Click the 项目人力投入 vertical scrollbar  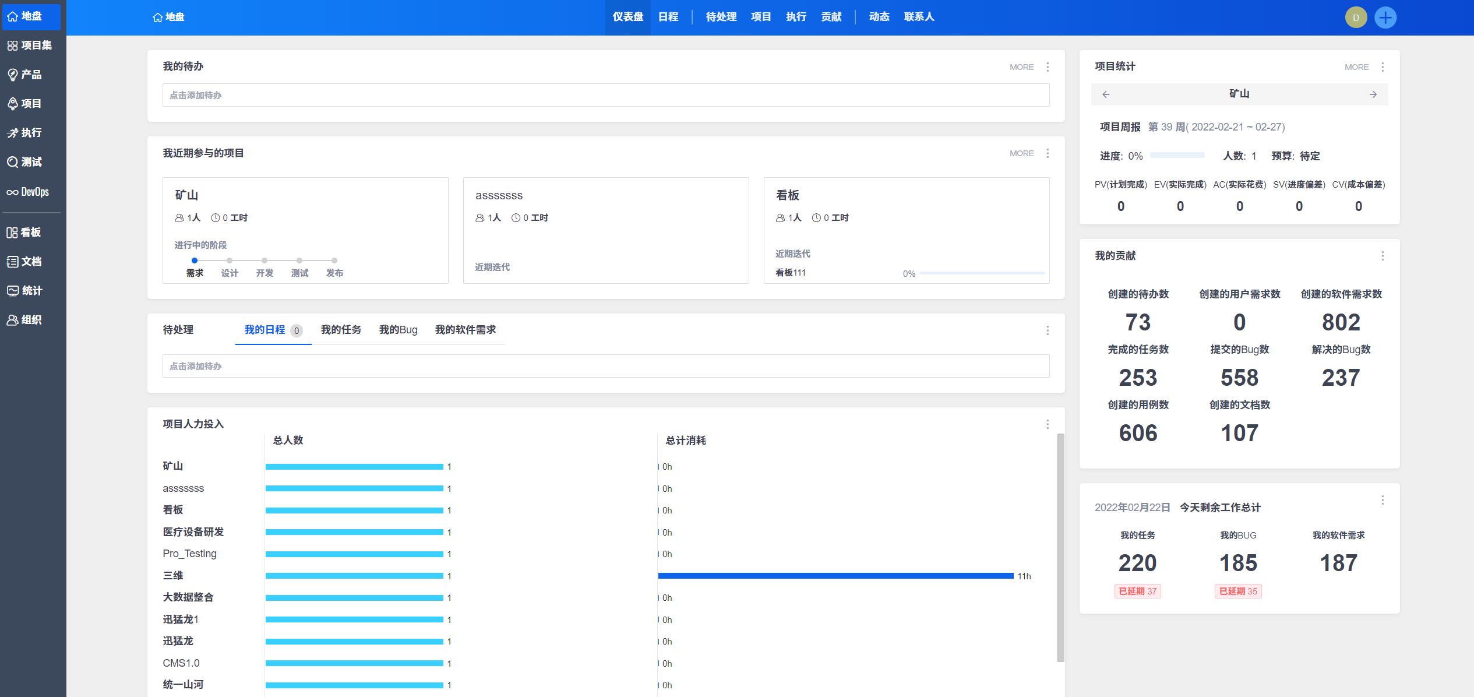click(x=1060, y=547)
